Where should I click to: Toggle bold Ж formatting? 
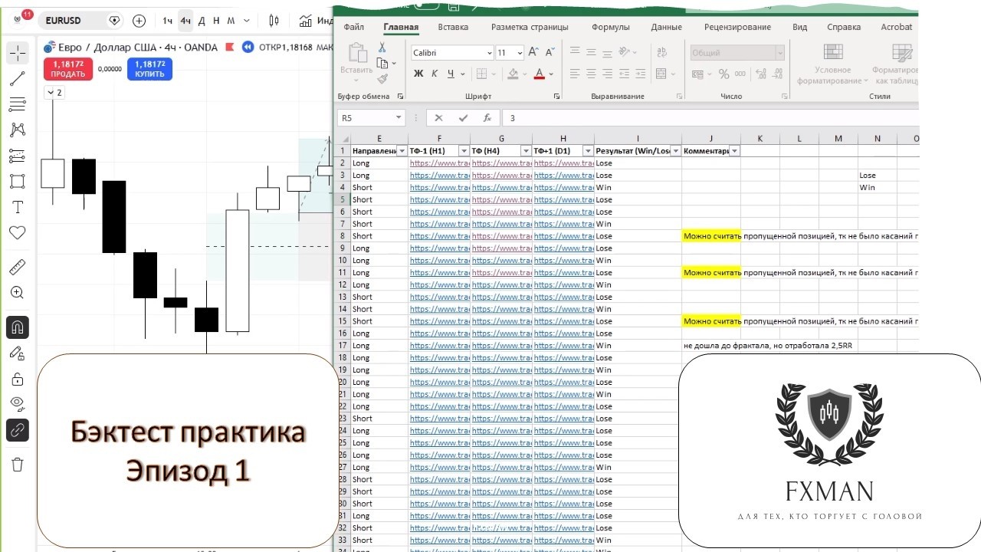pos(418,74)
